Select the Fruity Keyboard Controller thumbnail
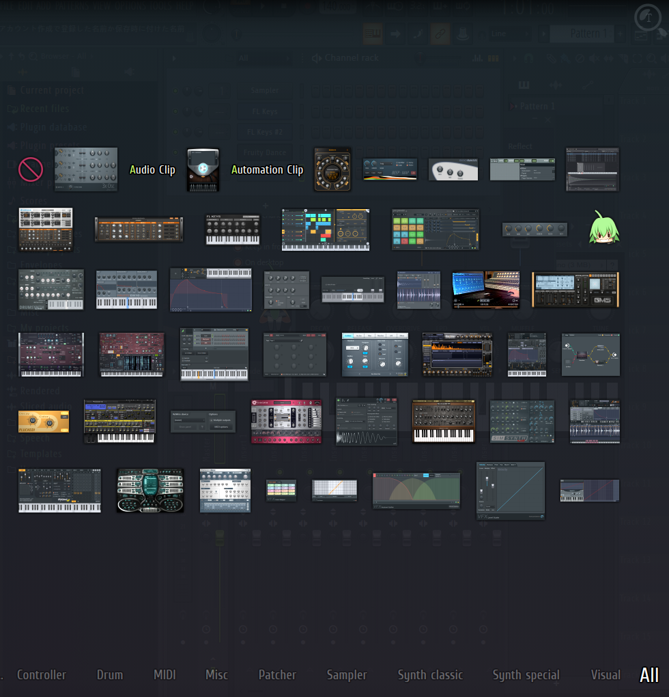The height and width of the screenshot is (697, 669). pyautogui.click(x=353, y=289)
